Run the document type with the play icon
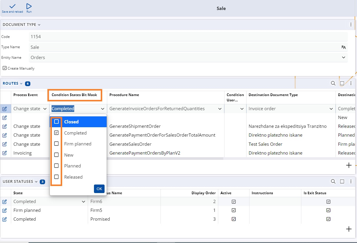The image size is (357, 243). pos(29,6)
